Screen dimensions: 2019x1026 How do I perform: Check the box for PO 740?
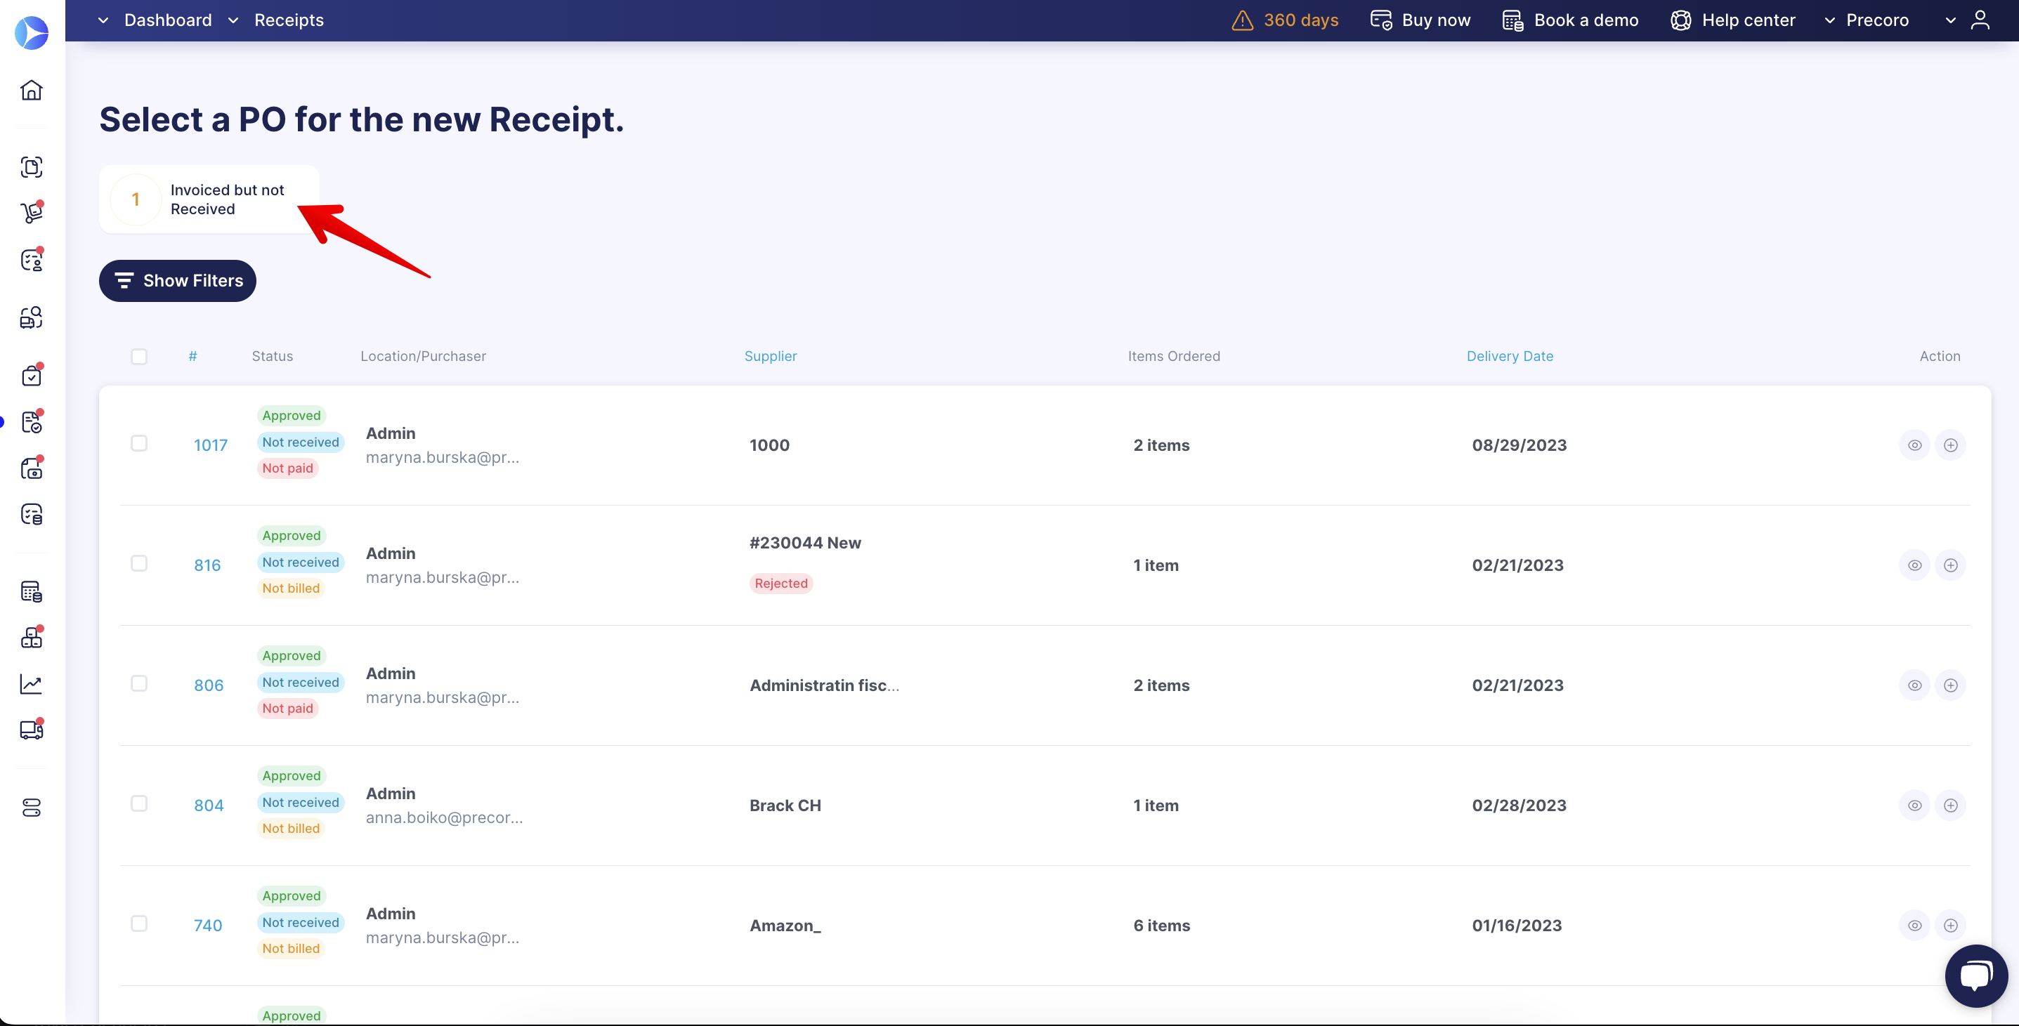[138, 923]
